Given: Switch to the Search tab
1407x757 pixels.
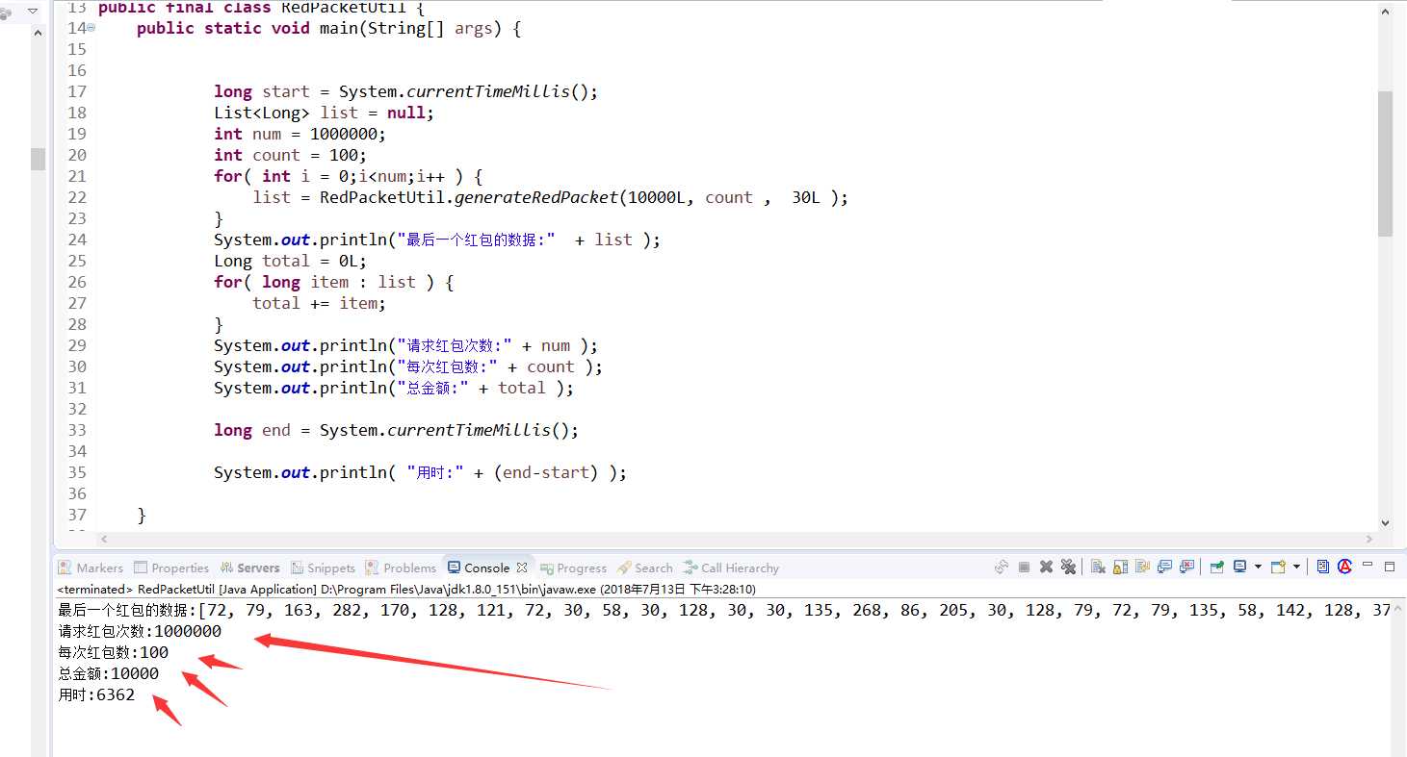Looking at the screenshot, I should [645, 568].
